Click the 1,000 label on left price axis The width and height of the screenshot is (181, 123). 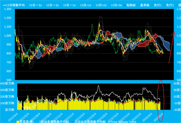coord(8,36)
